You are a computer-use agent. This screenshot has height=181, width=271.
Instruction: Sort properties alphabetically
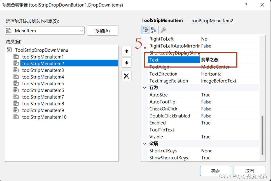coord(153,30)
